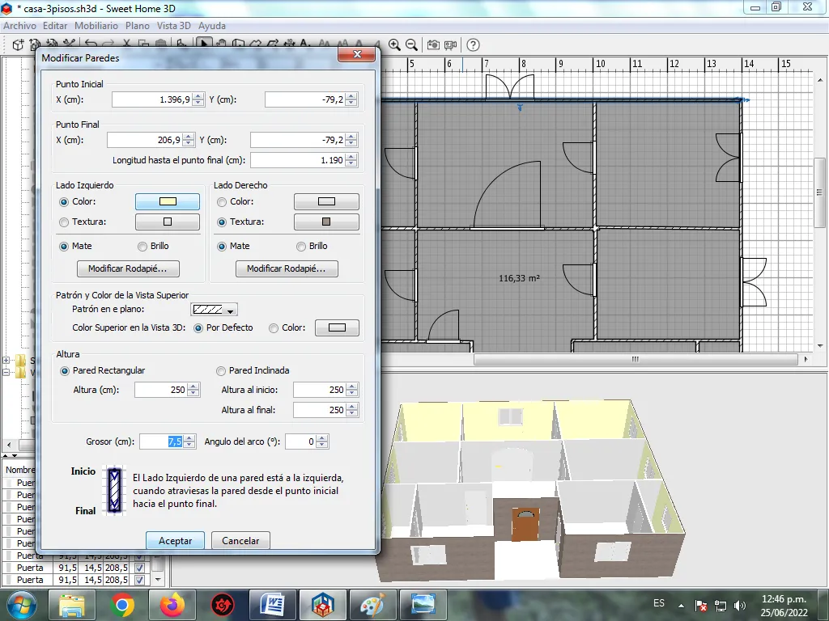Screen dimensions: 829x621
Task: Click the Nombre column header
Action: (20, 470)
